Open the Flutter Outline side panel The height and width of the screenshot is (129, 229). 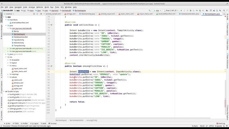(228, 44)
